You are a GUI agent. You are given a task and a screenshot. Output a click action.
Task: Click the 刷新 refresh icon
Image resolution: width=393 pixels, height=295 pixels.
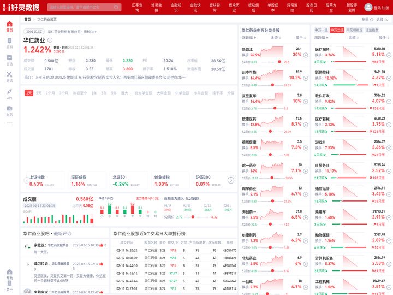372,19
